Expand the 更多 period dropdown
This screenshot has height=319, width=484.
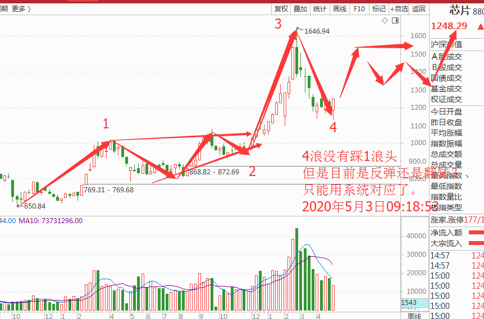(x=21, y=9)
